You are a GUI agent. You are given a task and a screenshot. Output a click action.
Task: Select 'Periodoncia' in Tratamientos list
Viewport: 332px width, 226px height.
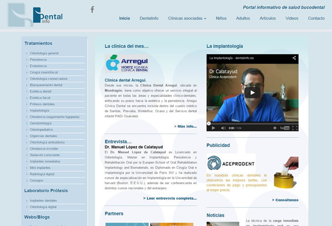click(x=38, y=60)
